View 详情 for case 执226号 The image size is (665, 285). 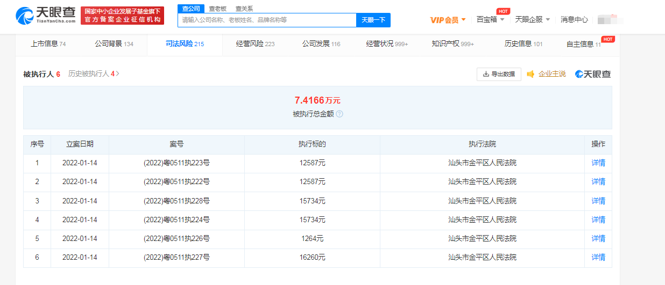click(x=598, y=238)
